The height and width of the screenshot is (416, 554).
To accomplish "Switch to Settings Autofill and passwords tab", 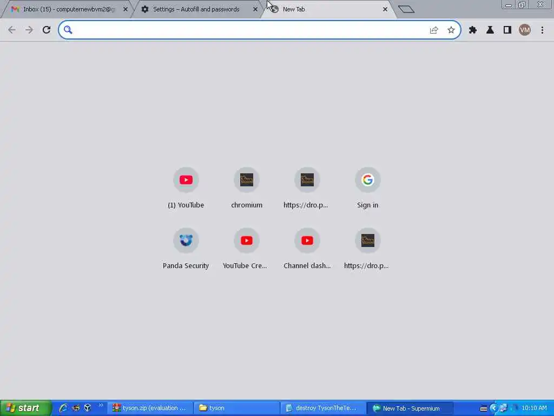I will pyautogui.click(x=196, y=9).
